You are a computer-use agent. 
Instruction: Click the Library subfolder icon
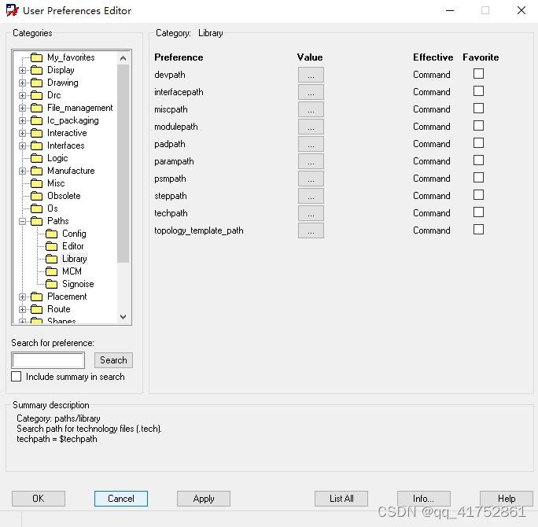(51, 259)
